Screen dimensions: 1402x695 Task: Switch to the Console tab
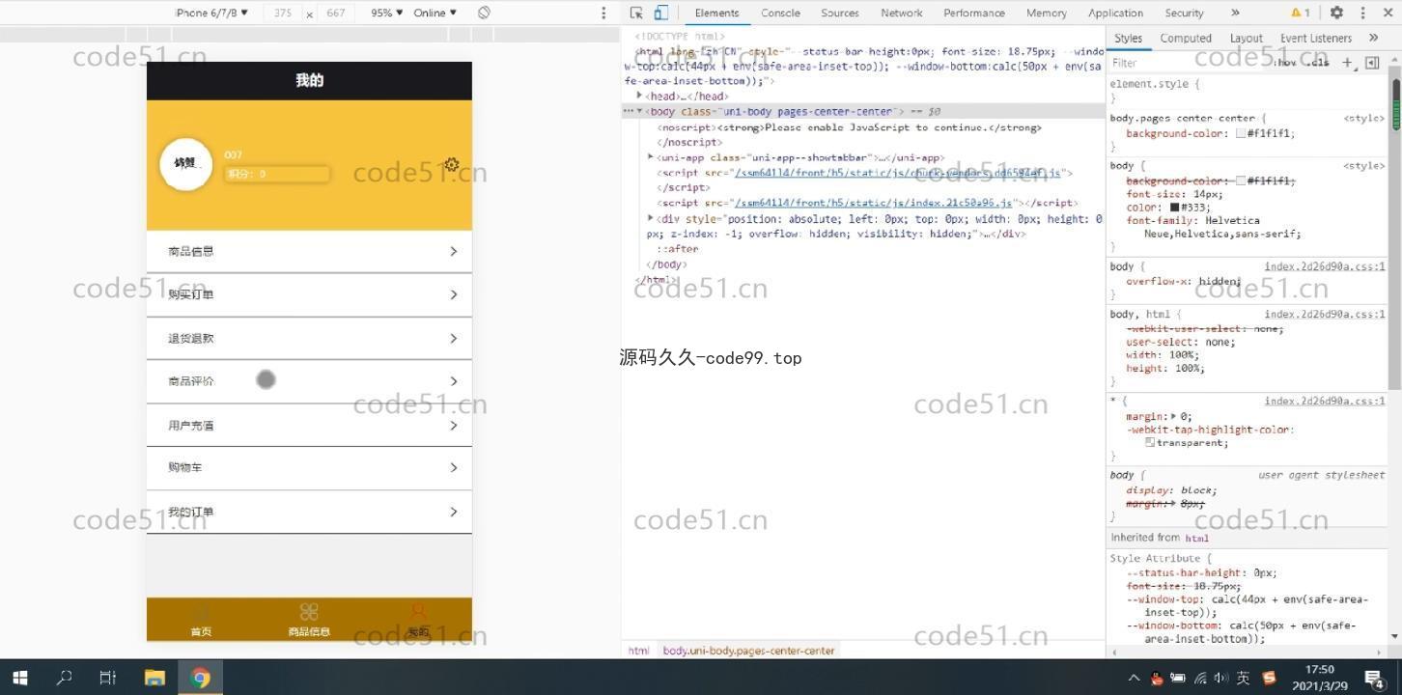click(780, 13)
